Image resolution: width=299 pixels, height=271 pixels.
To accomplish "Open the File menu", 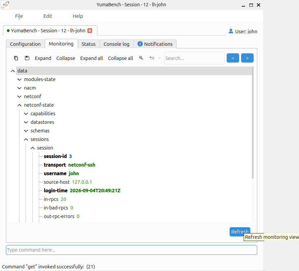I will point(19,16).
